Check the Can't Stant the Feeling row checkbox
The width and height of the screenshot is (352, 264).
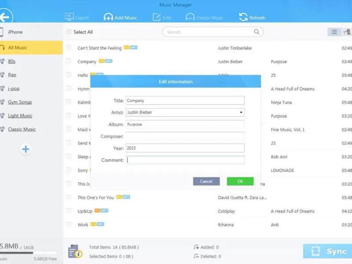tap(69, 48)
